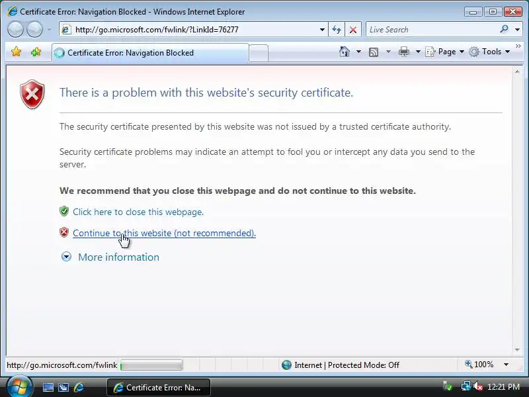Go back with the Back arrow button
The height and width of the screenshot is (397, 529).
[15, 29]
